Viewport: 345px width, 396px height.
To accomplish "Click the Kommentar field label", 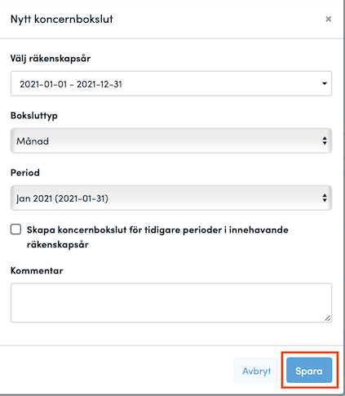I will pos(37,270).
